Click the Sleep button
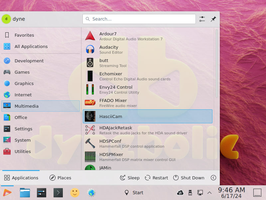This screenshot has width=266, height=200. [130, 178]
